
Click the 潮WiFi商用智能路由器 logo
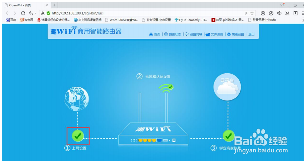pos(86,31)
